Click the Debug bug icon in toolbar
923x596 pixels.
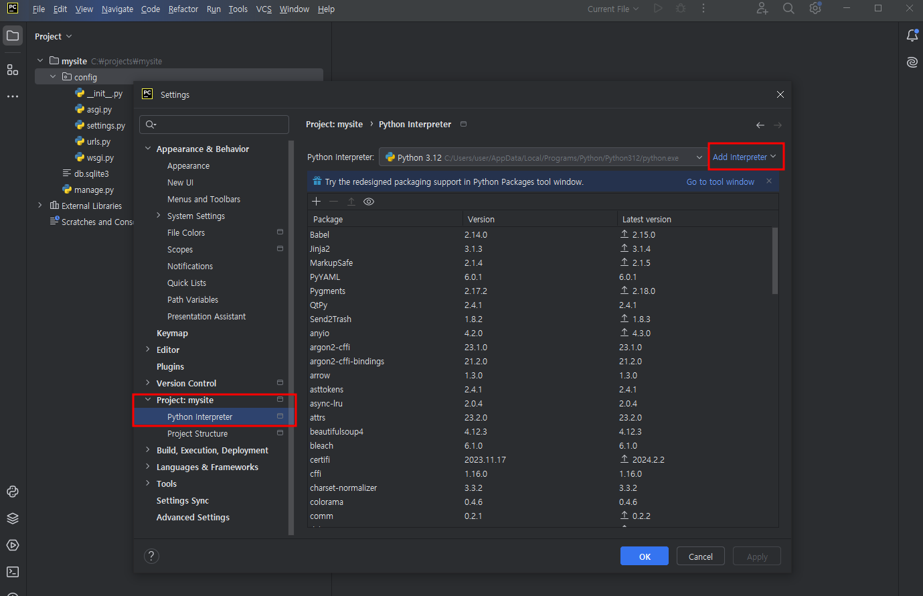(x=681, y=9)
